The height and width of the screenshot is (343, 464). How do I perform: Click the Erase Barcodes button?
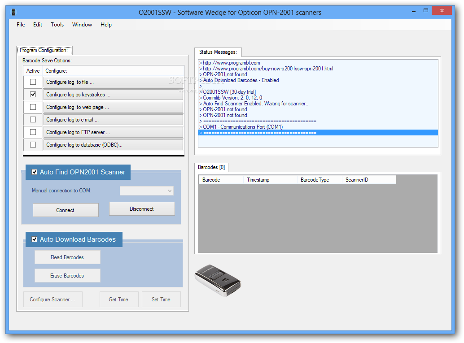click(x=67, y=276)
